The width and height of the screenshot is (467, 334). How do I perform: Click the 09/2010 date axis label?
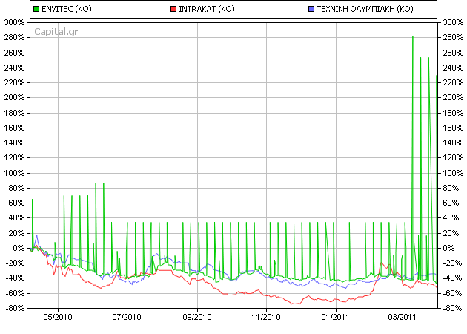[197, 317]
